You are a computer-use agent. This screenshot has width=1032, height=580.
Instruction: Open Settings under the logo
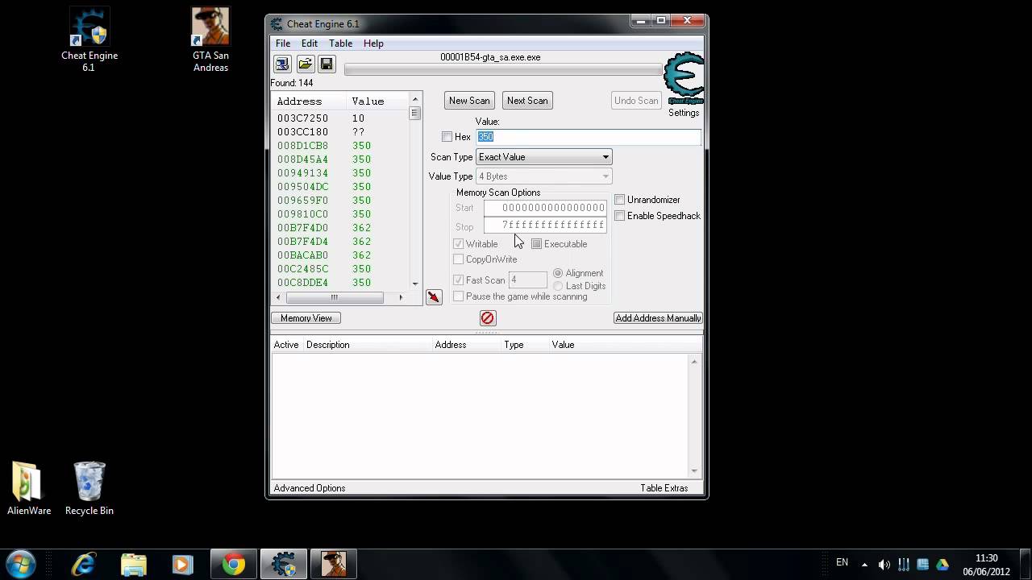[x=684, y=113]
